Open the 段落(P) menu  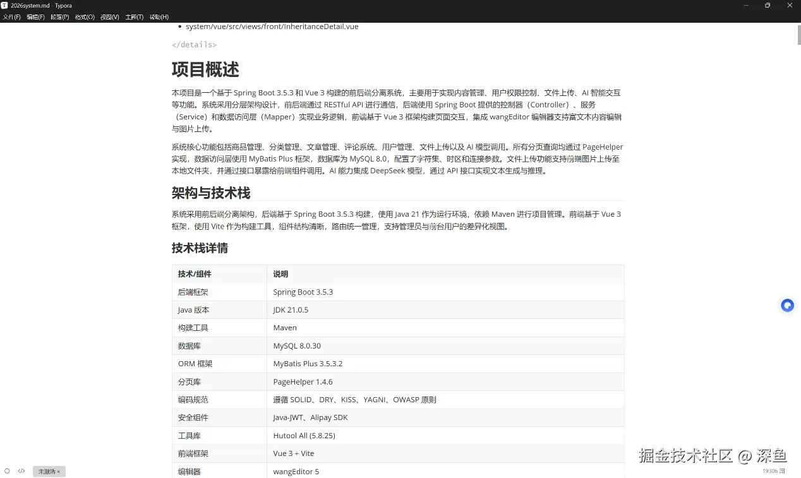(x=60, y=17)
